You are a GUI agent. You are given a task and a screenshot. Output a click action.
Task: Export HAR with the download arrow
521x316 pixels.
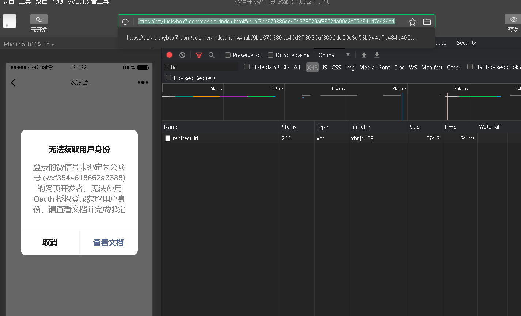(377, 55)
